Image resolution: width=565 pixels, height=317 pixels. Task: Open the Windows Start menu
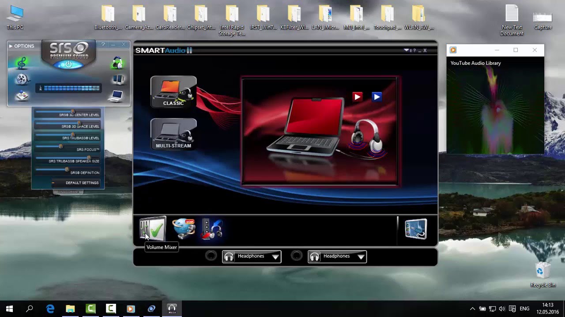tap(10, 309)
